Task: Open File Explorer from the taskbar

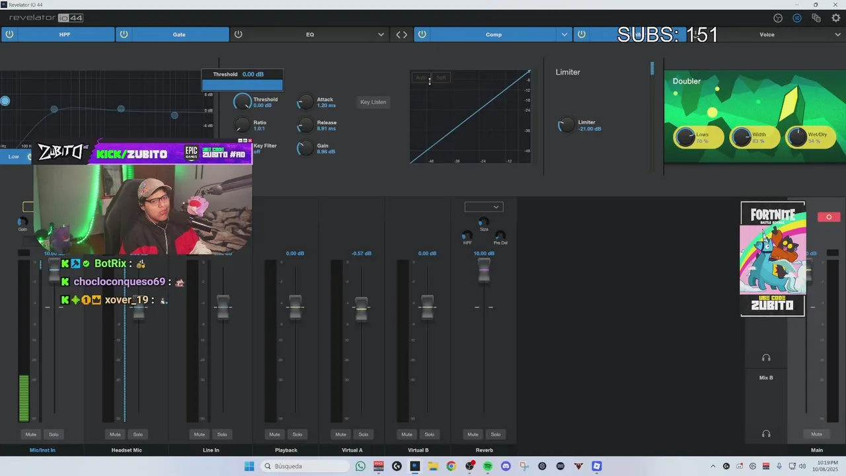Action: coord(433,466)
